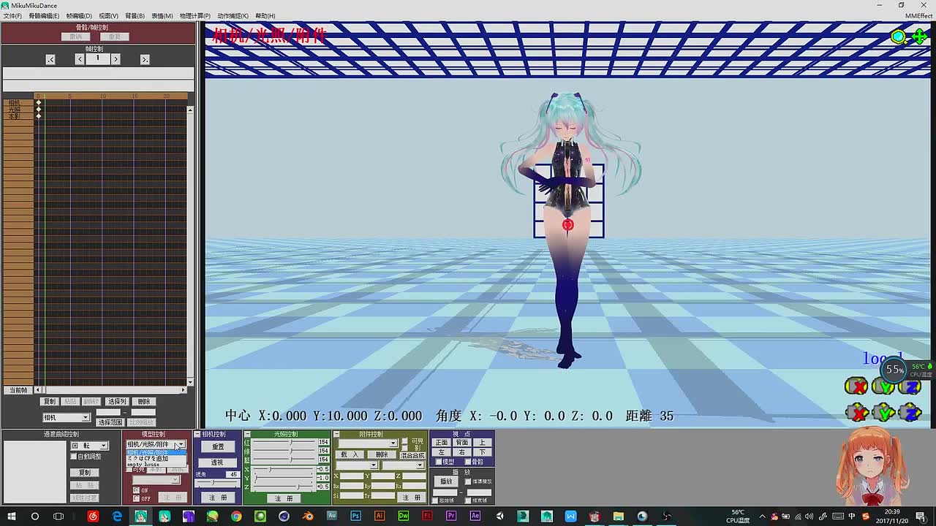Open the left accessory parent model dropdown
Image resolution: width=936 pixels, height=526 pixels.
pyautogui.click(x=357, y=465)
